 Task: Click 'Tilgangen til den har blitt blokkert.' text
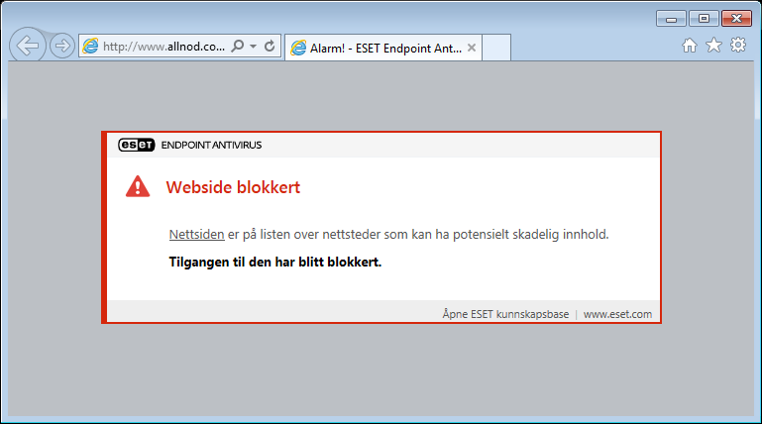275,263
